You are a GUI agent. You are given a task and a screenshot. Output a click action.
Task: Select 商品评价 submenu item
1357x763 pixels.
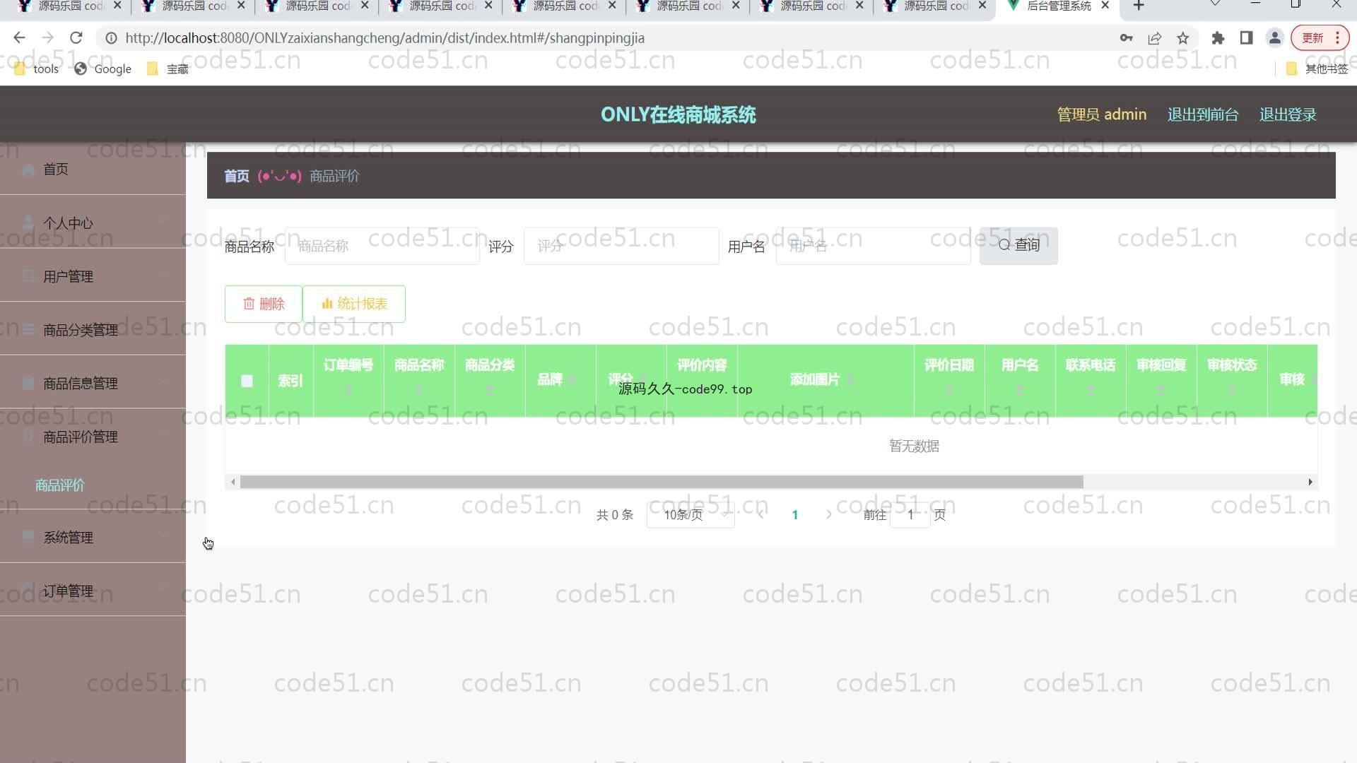[93, 485]
